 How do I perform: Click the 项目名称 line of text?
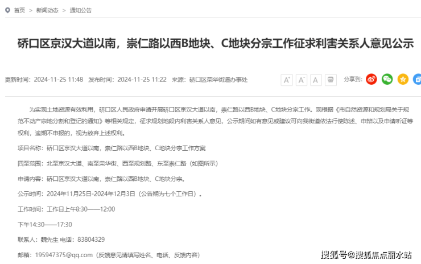pos(112,148)
